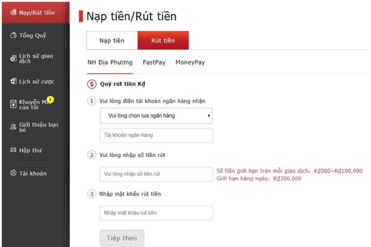Click the Vui lòng nhập số tiền rút label
The height and width of the screenshot is (247, 371).
[x=132, y=155]
